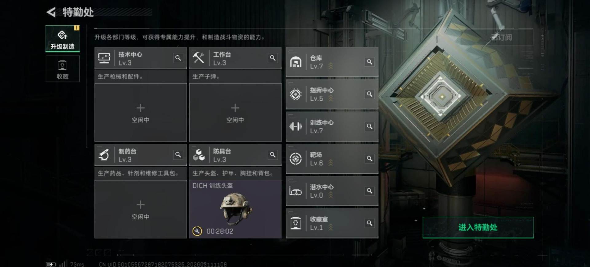This screenshot has width=590, height=267.
Task: Open 防具台 details via magnifier
Action: [x=273, y=155]
